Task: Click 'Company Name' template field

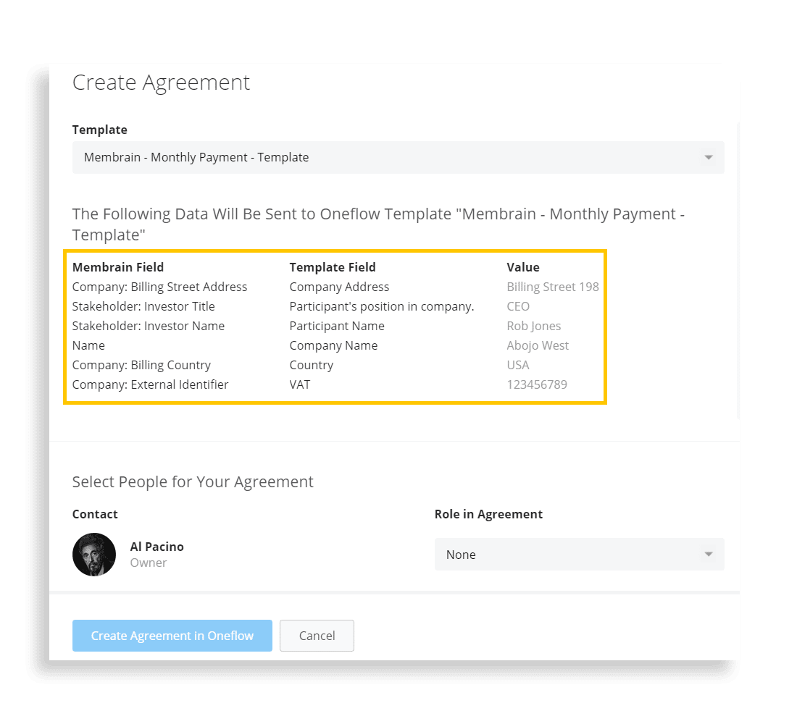Action: tap(333, 345)
